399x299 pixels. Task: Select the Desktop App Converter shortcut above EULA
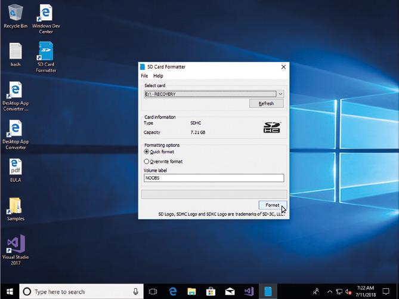[x=16, y=134]
